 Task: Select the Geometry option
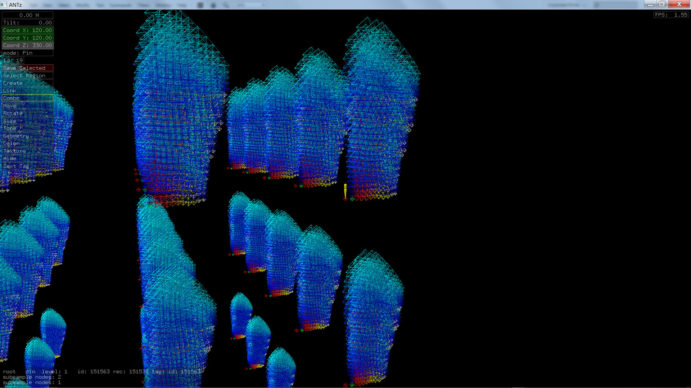point(27,136)
